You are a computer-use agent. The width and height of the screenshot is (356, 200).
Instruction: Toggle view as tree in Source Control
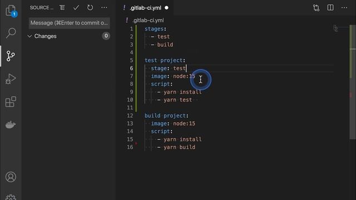62,8
